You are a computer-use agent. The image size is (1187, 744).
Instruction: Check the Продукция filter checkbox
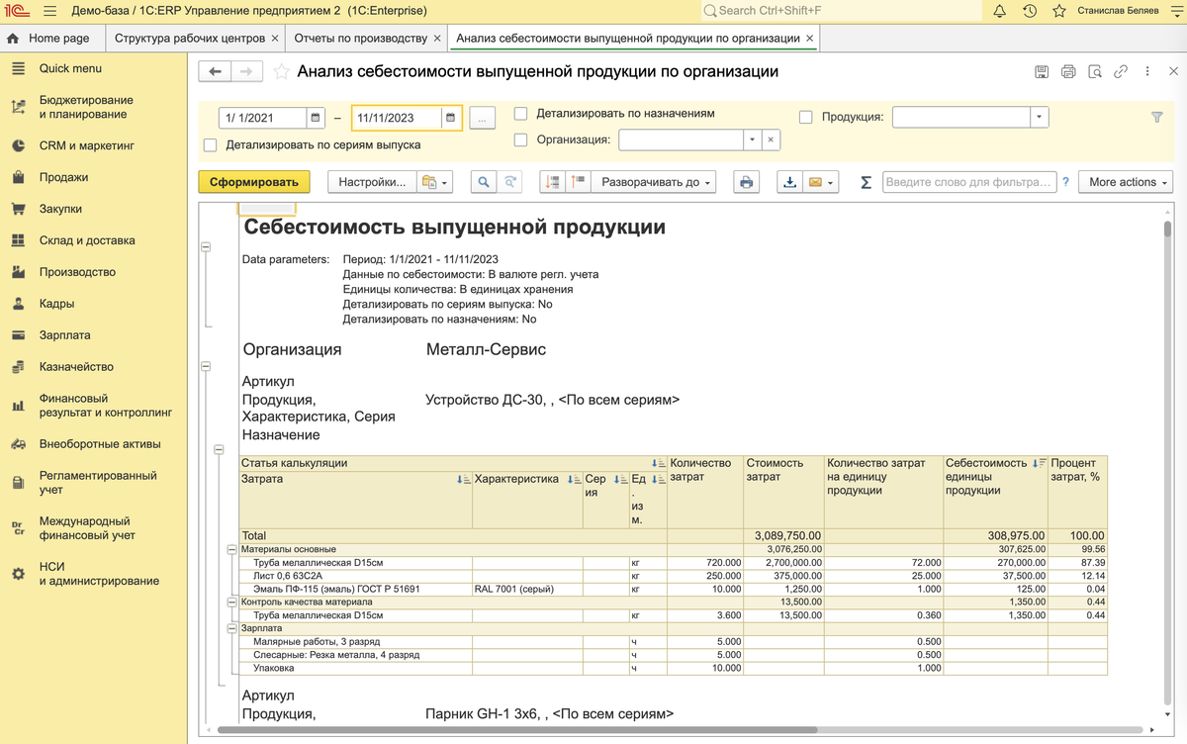tap(806, 117)
